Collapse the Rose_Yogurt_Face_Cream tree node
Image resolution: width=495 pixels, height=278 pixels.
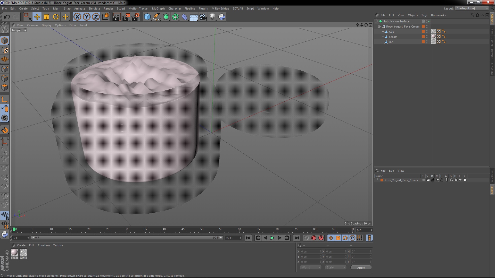coord(379,27)
